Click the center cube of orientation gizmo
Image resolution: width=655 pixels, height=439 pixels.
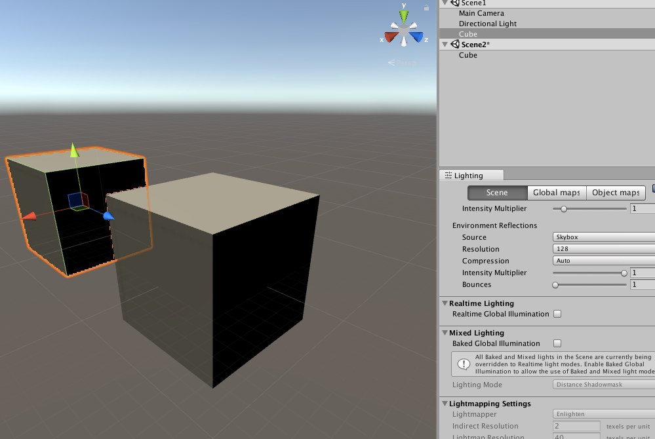(403, 30)
